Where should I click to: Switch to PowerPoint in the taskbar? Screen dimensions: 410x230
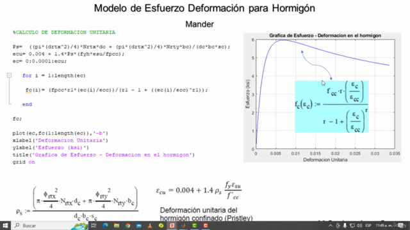coord(172,226)
